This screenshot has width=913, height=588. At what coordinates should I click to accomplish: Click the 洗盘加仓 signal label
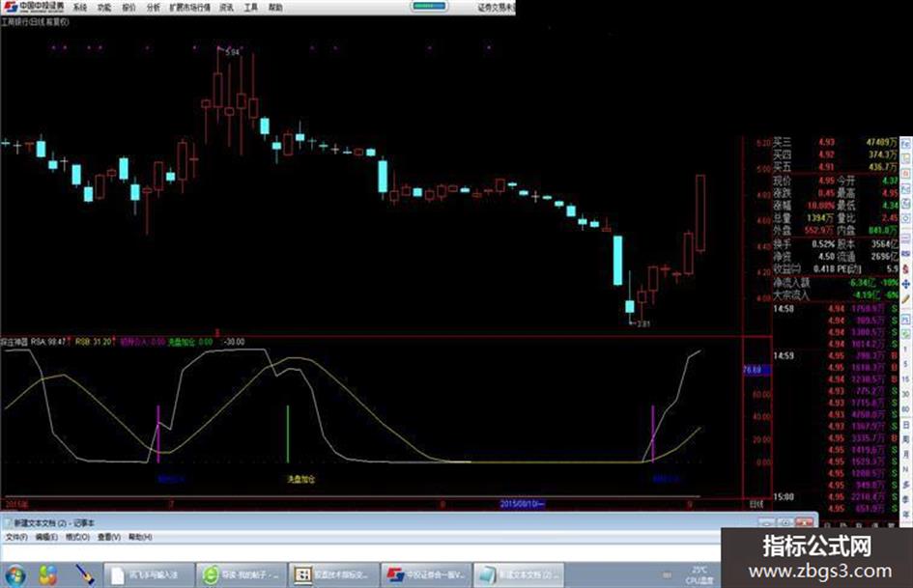pyautogui.click(x=301, y=479)
